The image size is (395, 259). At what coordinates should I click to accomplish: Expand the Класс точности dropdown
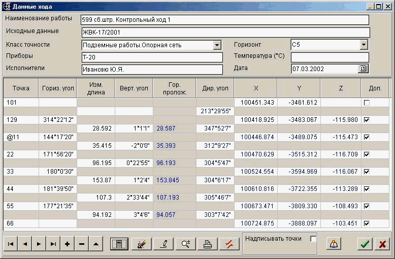[217, 45]
